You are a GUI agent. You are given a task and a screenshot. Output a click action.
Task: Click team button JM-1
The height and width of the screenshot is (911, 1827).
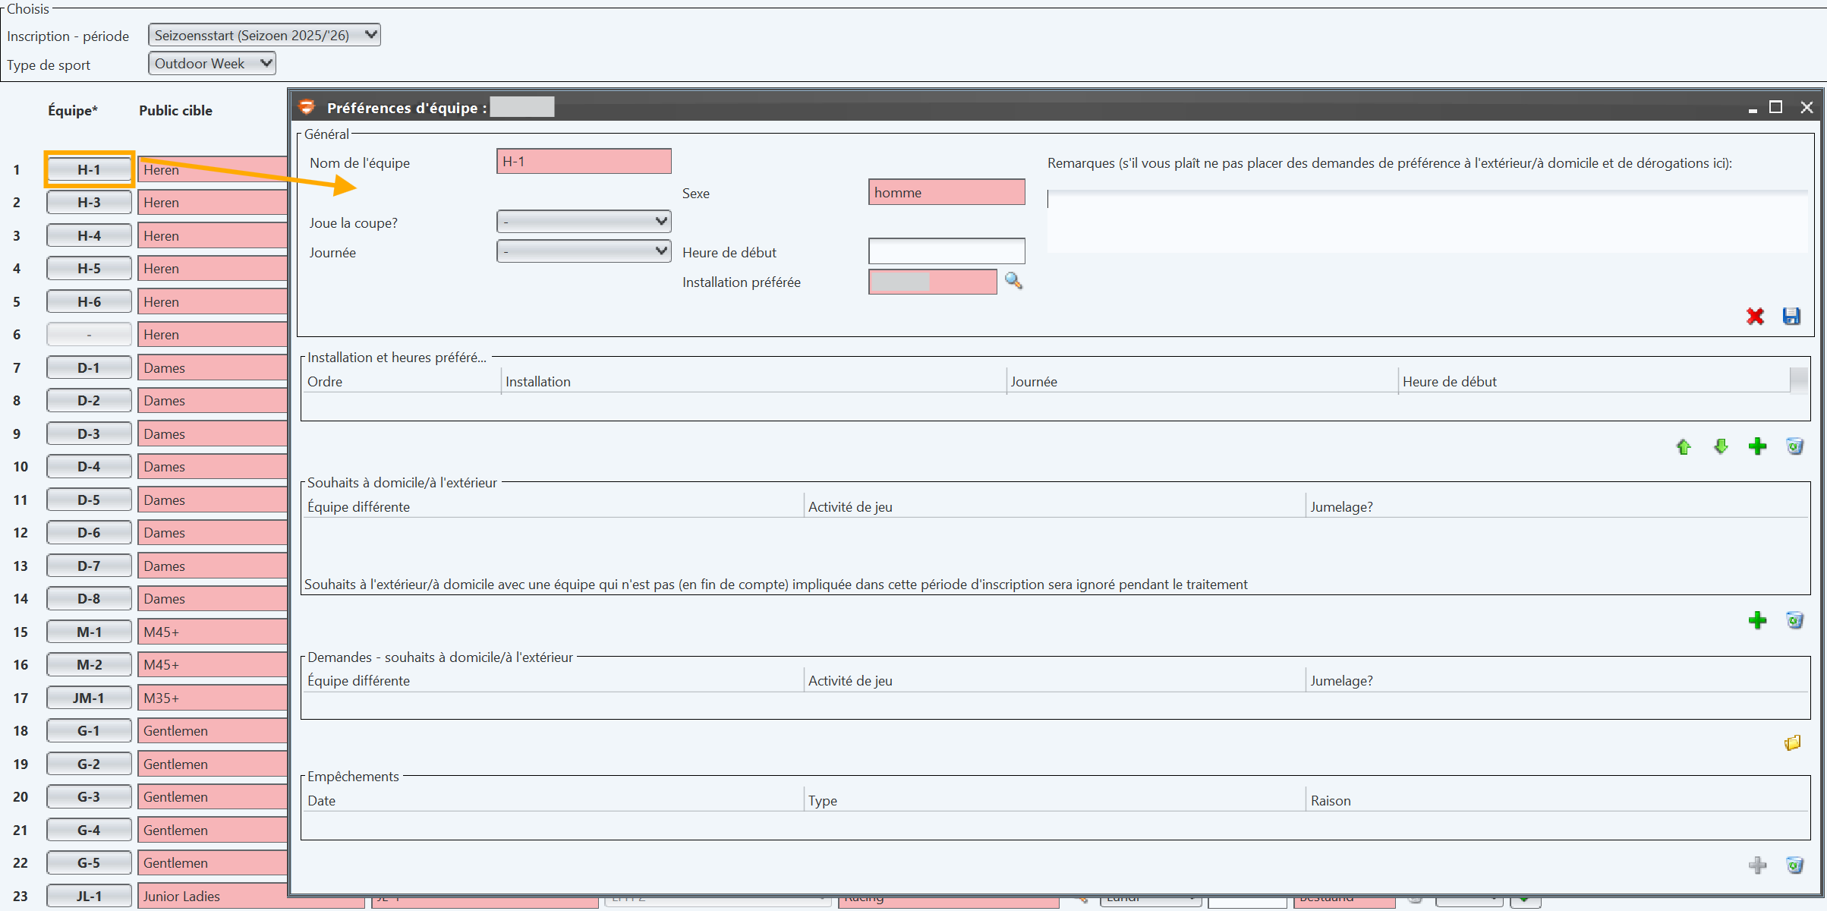tap(89, 698)
